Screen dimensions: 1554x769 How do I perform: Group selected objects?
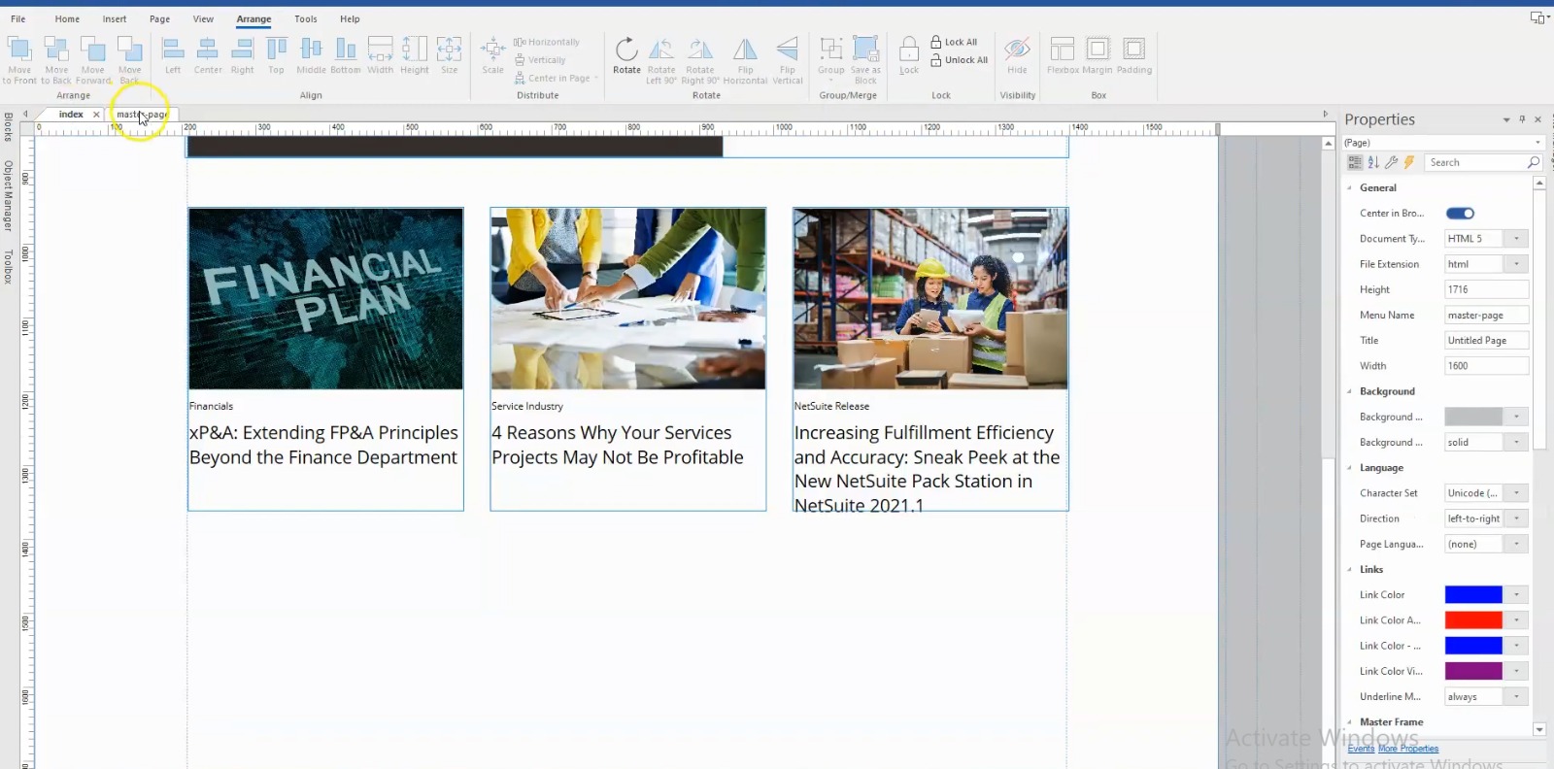(x=831, y=49)
